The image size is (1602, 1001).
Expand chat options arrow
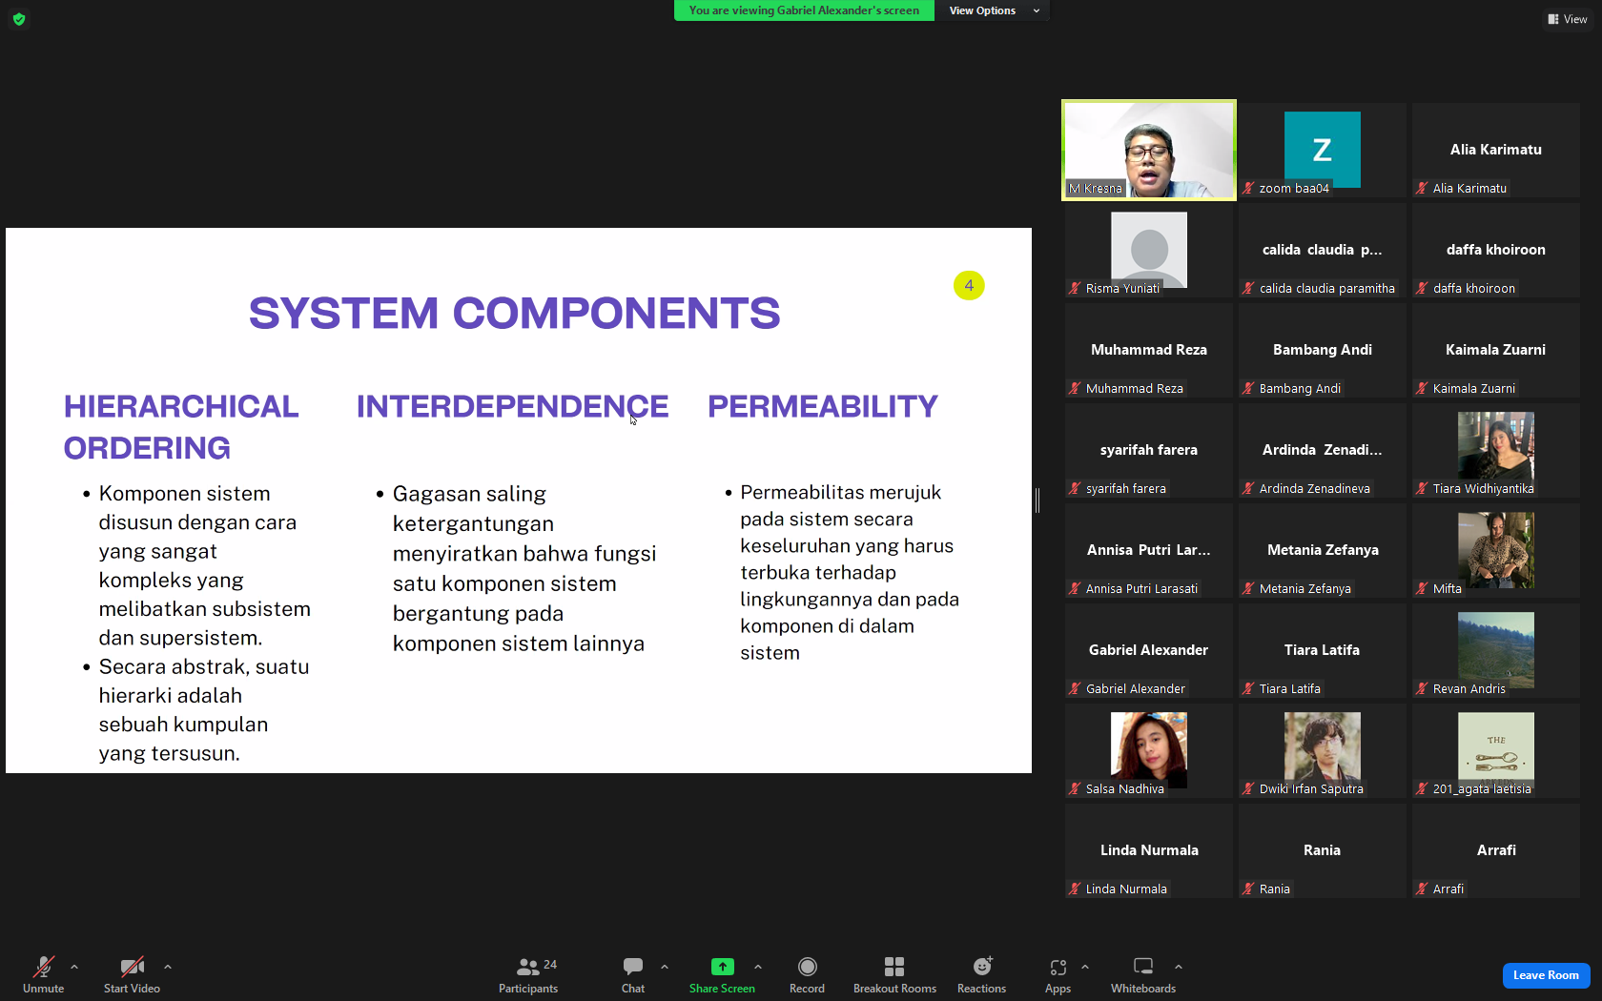(x=665, y=967)
